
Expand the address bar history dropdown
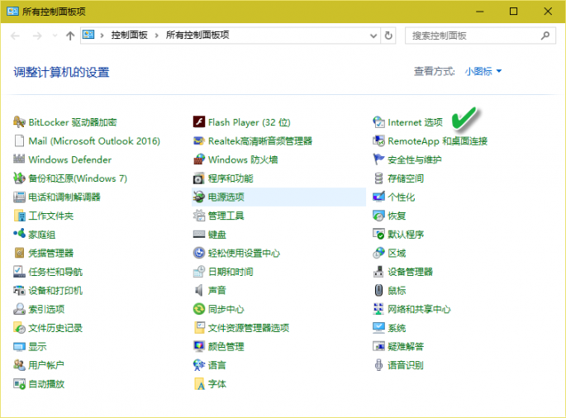tap(373, 36)
